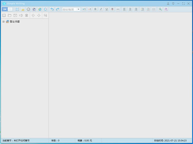
Task: Undo the last edit
Action: tap(52, 9)
